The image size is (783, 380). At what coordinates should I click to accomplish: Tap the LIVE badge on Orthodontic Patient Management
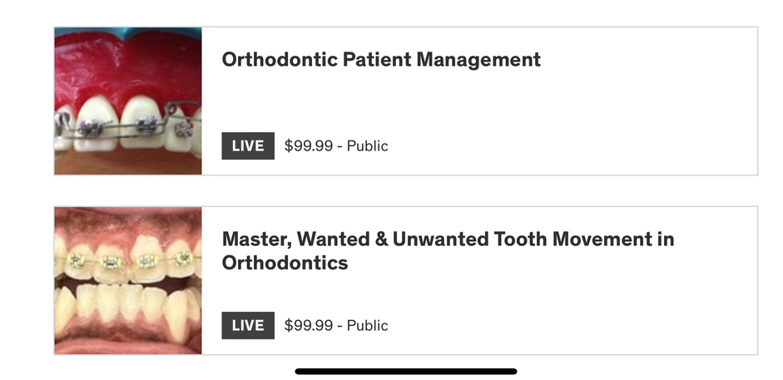pos(248,146)
